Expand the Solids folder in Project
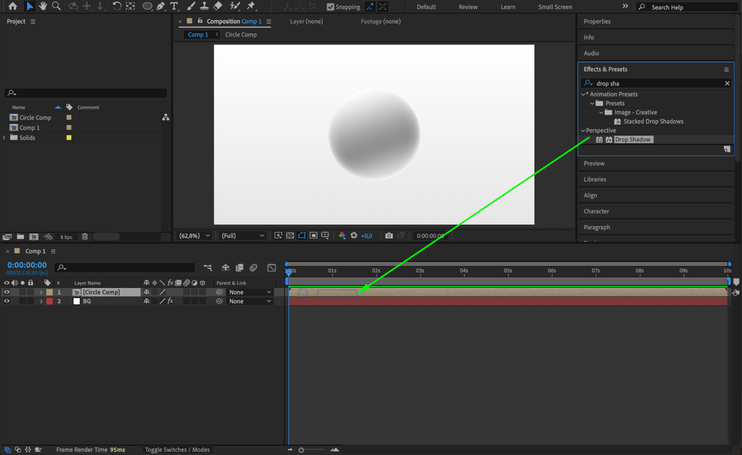 (4, 138)
